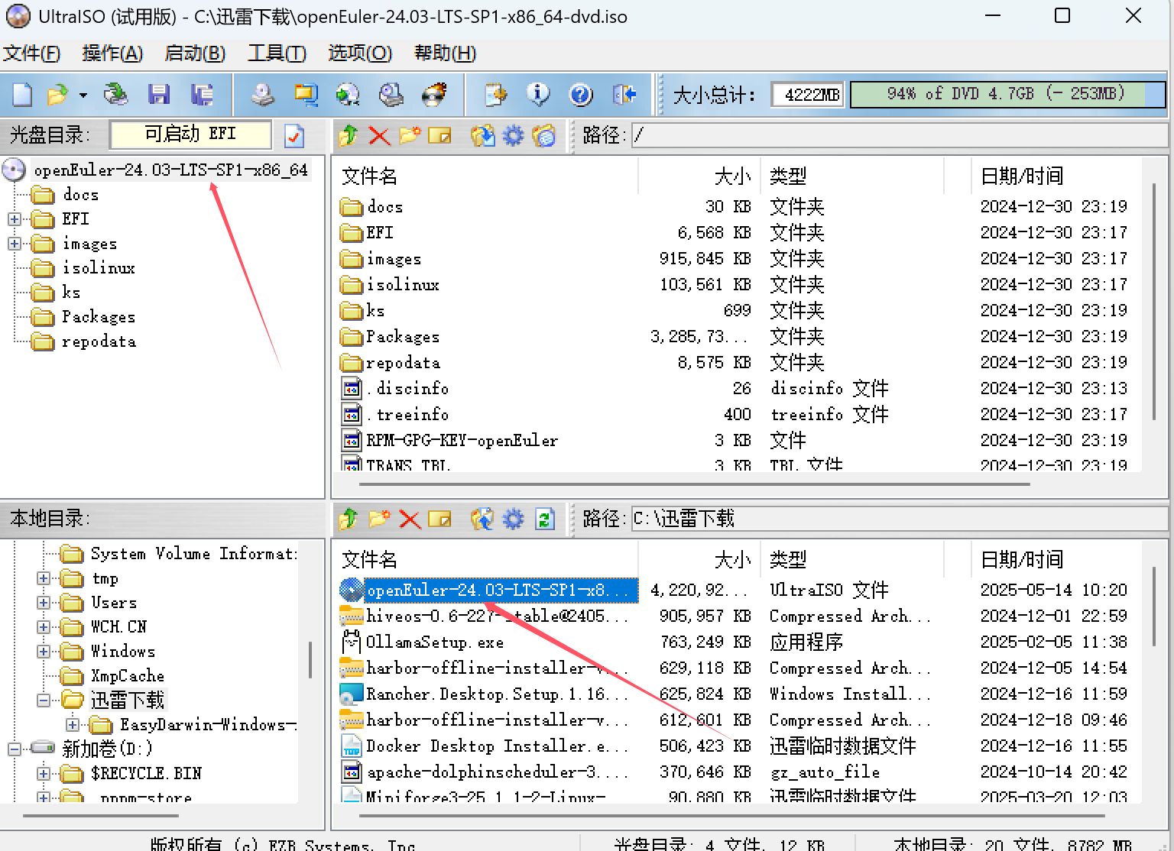Screen dimensions: 1174x851
Task: Click the add-to-image icon in local pane toolbar
Action: [482, 519]
